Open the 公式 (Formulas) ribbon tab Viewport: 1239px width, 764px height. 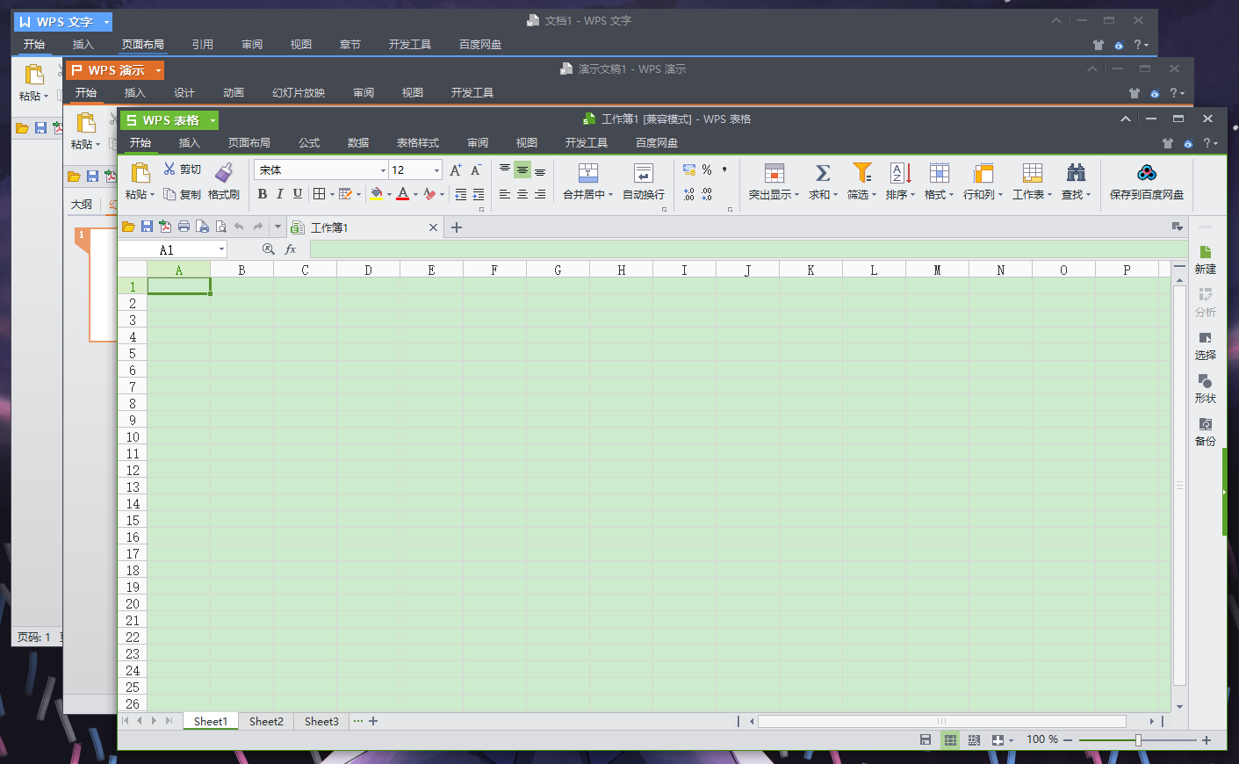point(308,143)
